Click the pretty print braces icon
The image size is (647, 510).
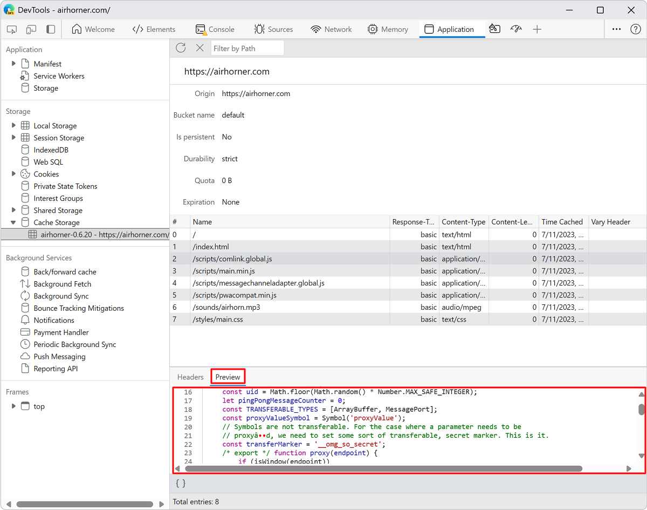181,484
